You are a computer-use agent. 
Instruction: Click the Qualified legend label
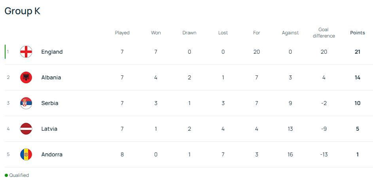click(x=19, y=175)
